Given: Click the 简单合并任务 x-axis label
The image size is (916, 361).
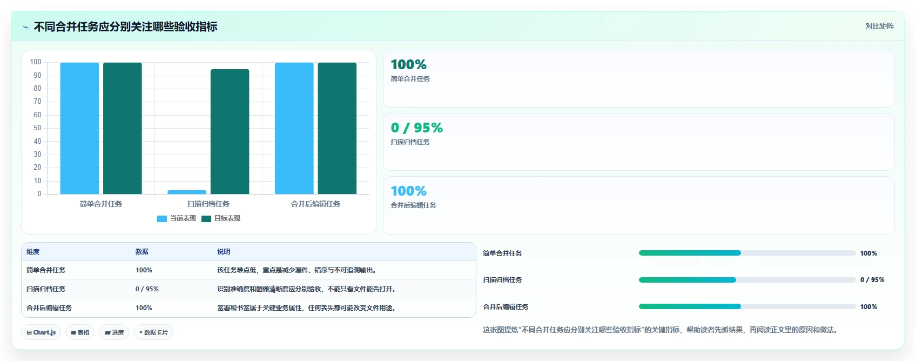Looking at the screenshot, I should pos(101,204).
